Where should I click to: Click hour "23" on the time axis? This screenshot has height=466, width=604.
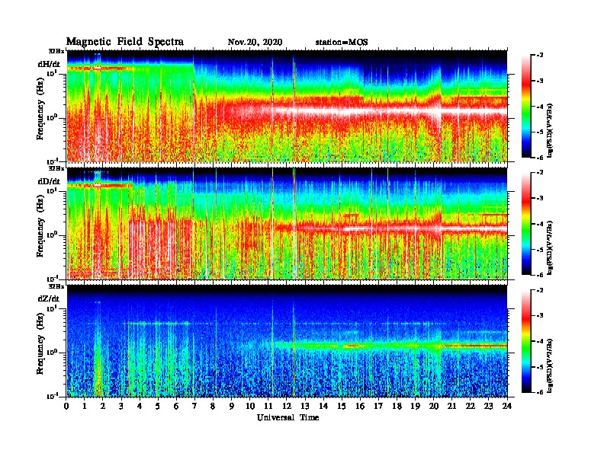pos(489,406)
